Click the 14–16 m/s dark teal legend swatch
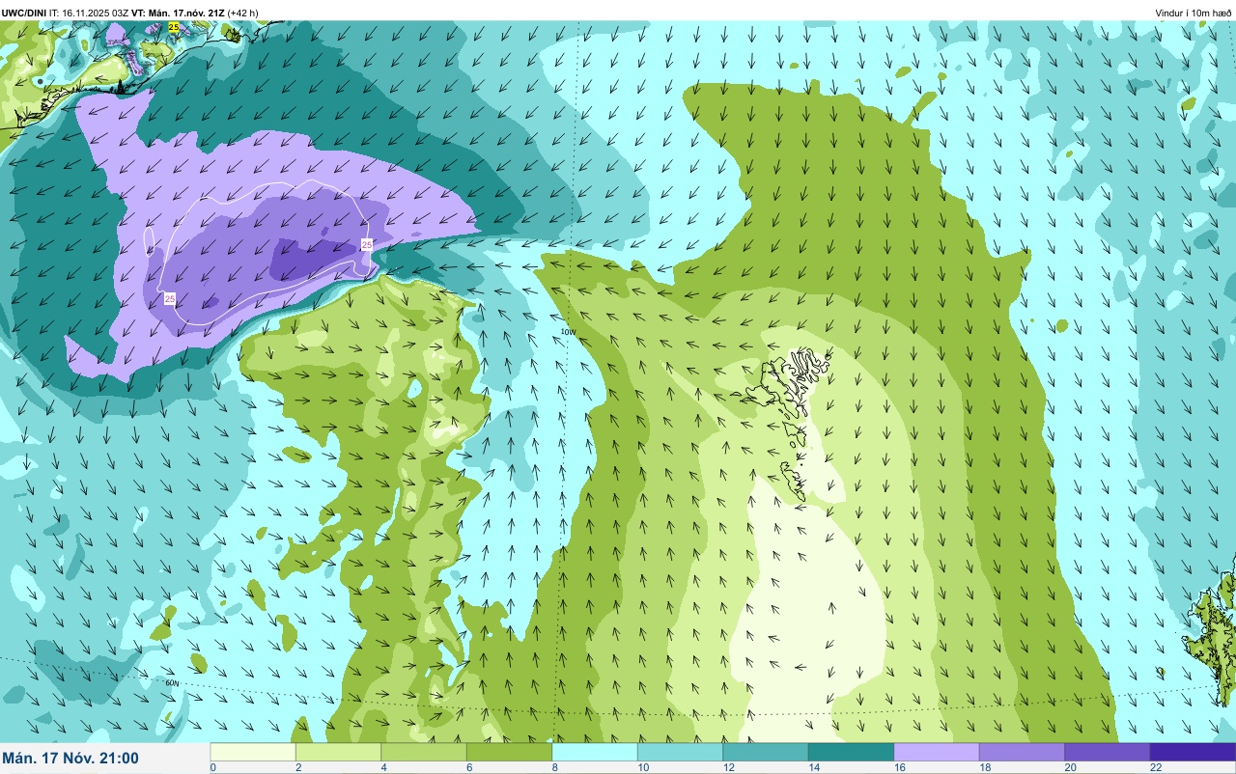The height and width of the screenshot is (774, 1236). point(851,752)
